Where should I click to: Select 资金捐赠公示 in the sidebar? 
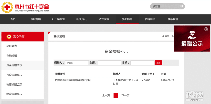click(22, 65)
